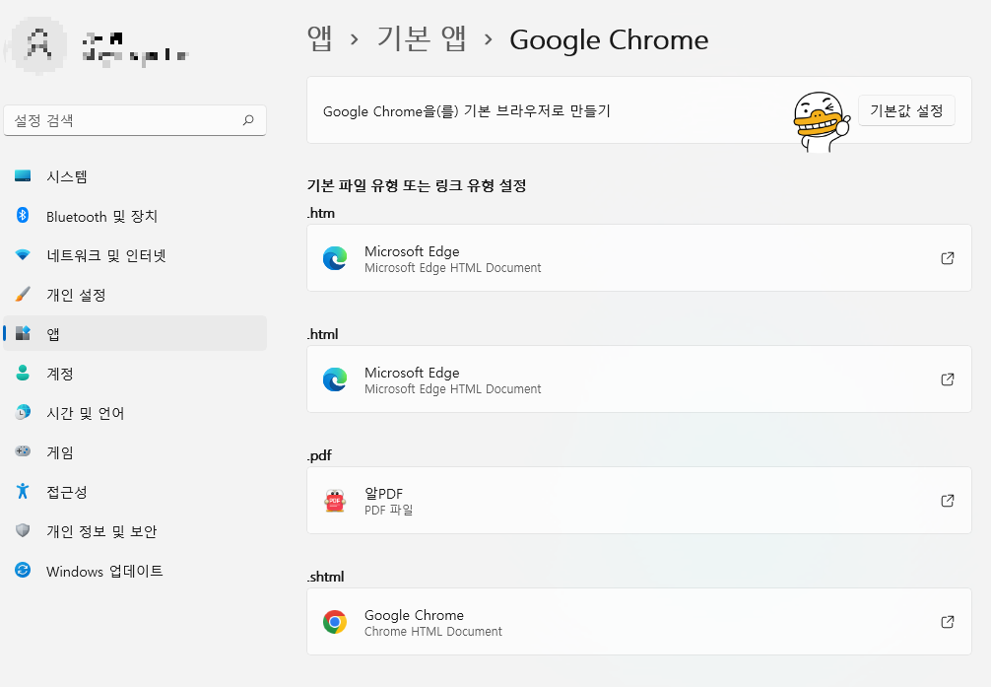Open 개인 설정 category

click(x=135, y=294)
